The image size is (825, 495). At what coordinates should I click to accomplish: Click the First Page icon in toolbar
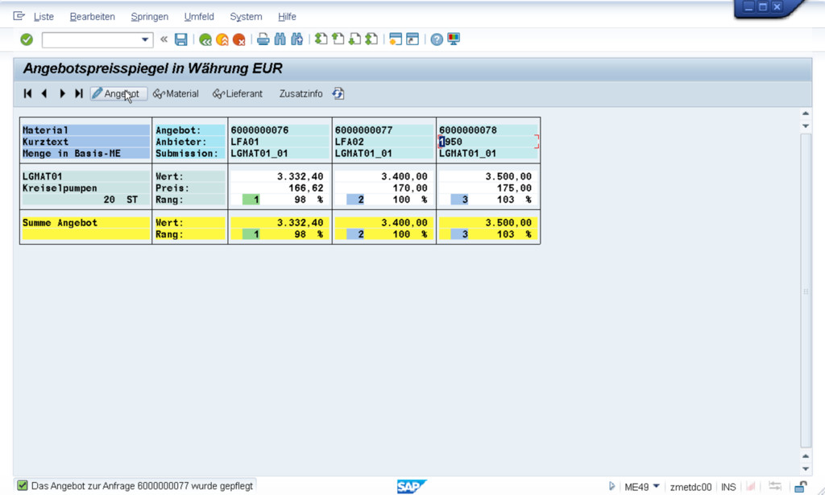pos(321,39)
